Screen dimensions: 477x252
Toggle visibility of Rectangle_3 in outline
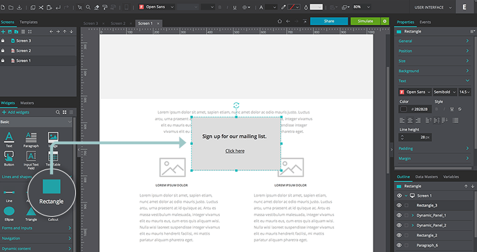click(399, 205)
